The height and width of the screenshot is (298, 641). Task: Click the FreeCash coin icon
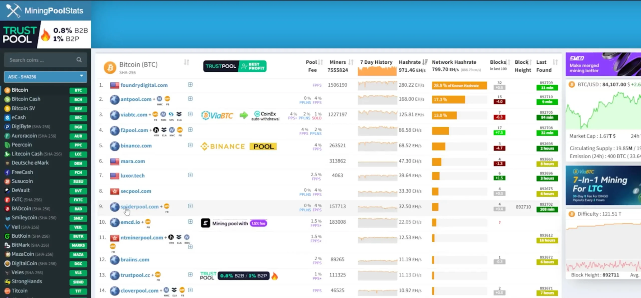point(7,172)
